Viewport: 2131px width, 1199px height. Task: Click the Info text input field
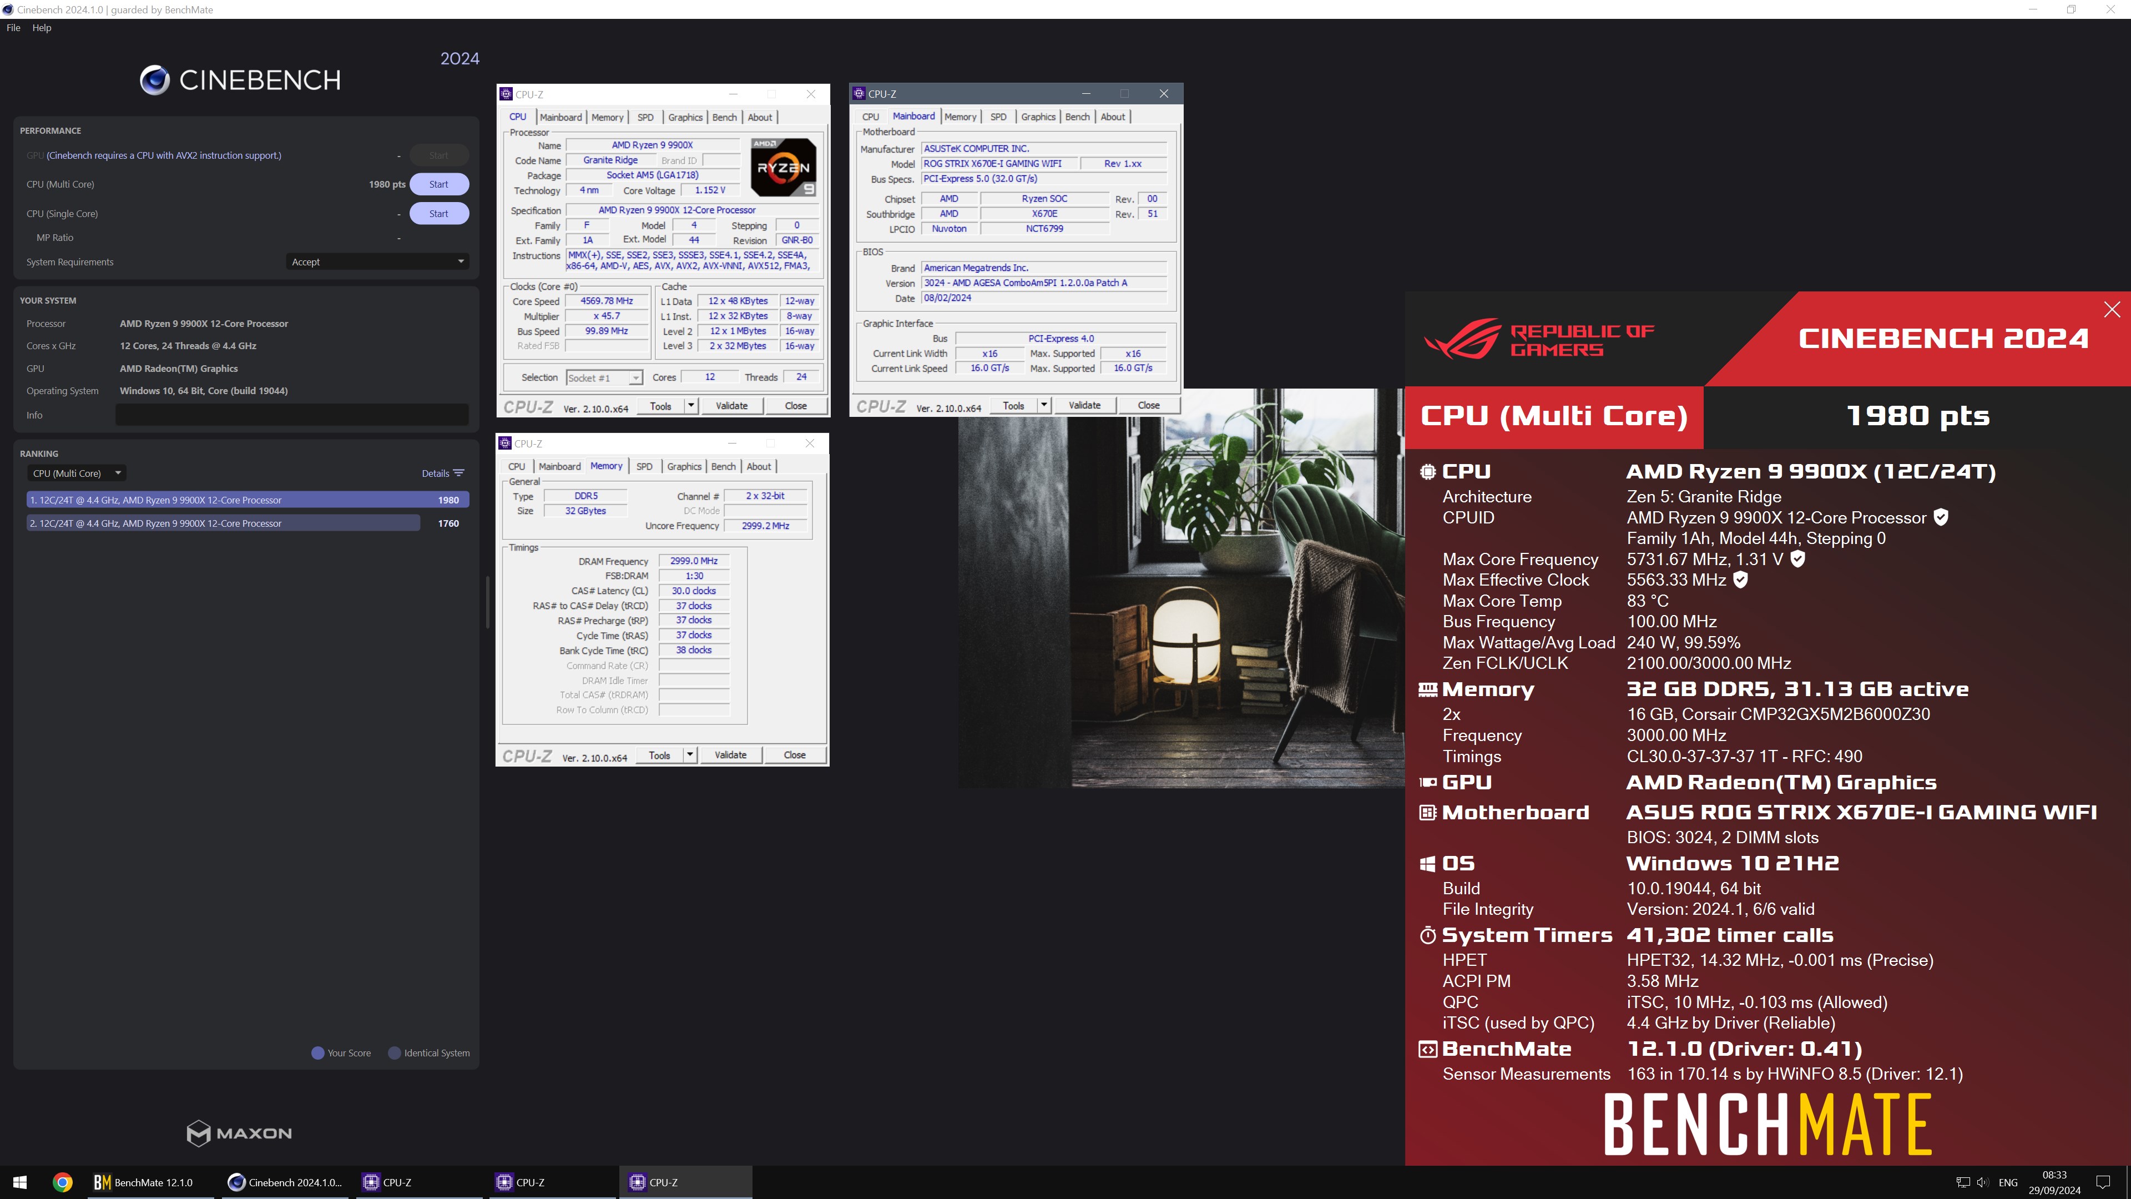click(x=292, y=415)
